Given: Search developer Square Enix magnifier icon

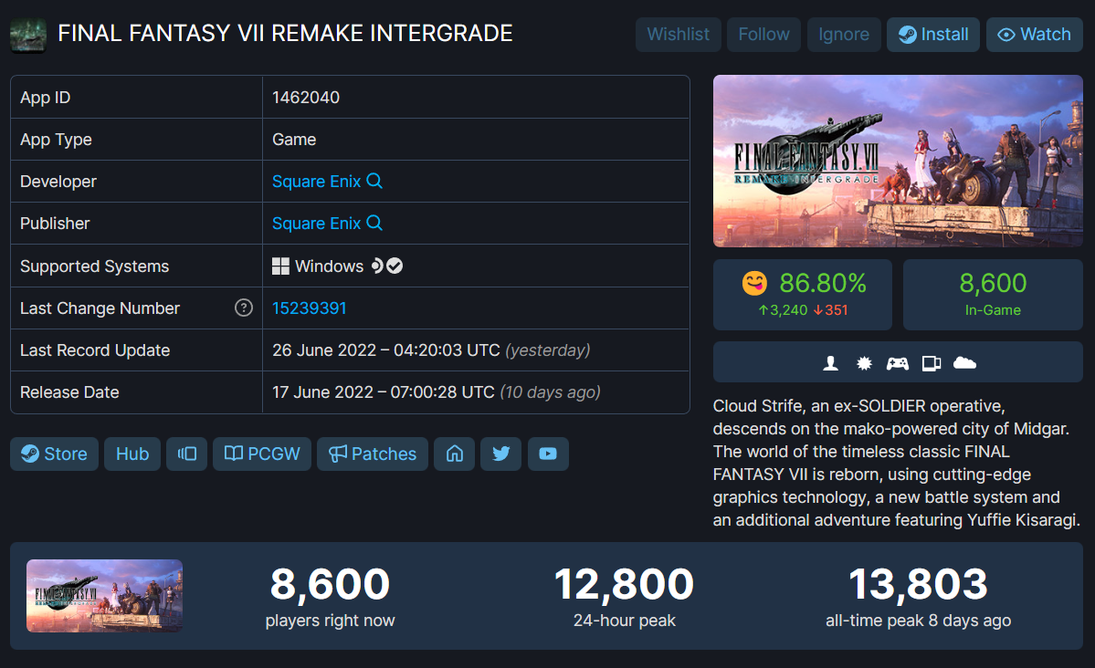Looking at the screenshot, I should coord(374,181).
